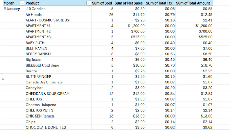
Task: Click the $9.62 total amount value
Action: (208, 127)
